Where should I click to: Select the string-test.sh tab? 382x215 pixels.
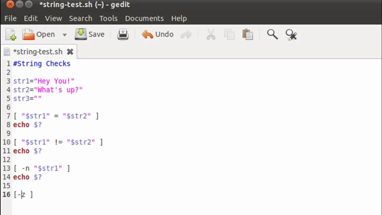(x=38, y=52)
